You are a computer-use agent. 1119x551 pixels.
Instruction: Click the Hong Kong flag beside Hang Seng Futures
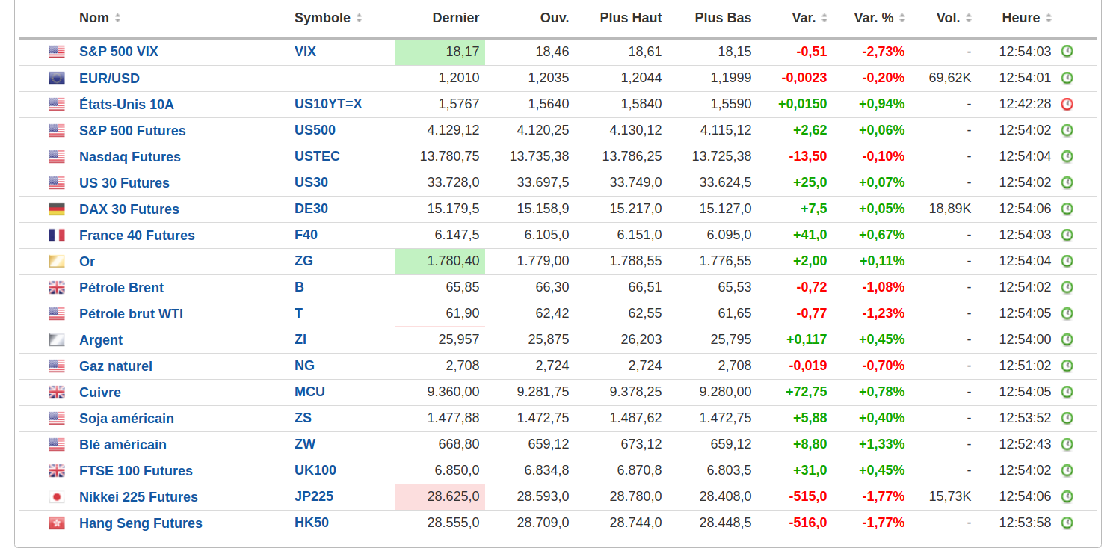point(57,523)
